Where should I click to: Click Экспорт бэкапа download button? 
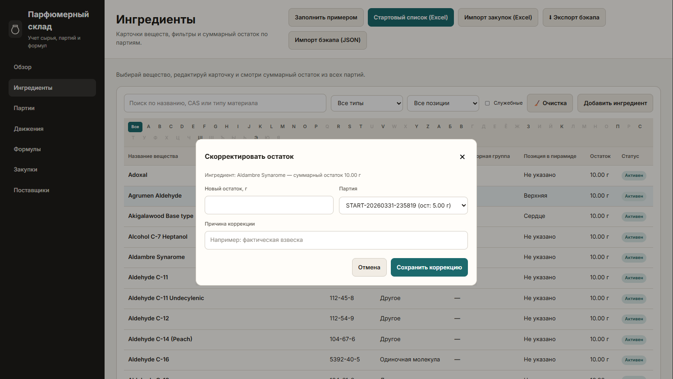[x=574, y=18]
